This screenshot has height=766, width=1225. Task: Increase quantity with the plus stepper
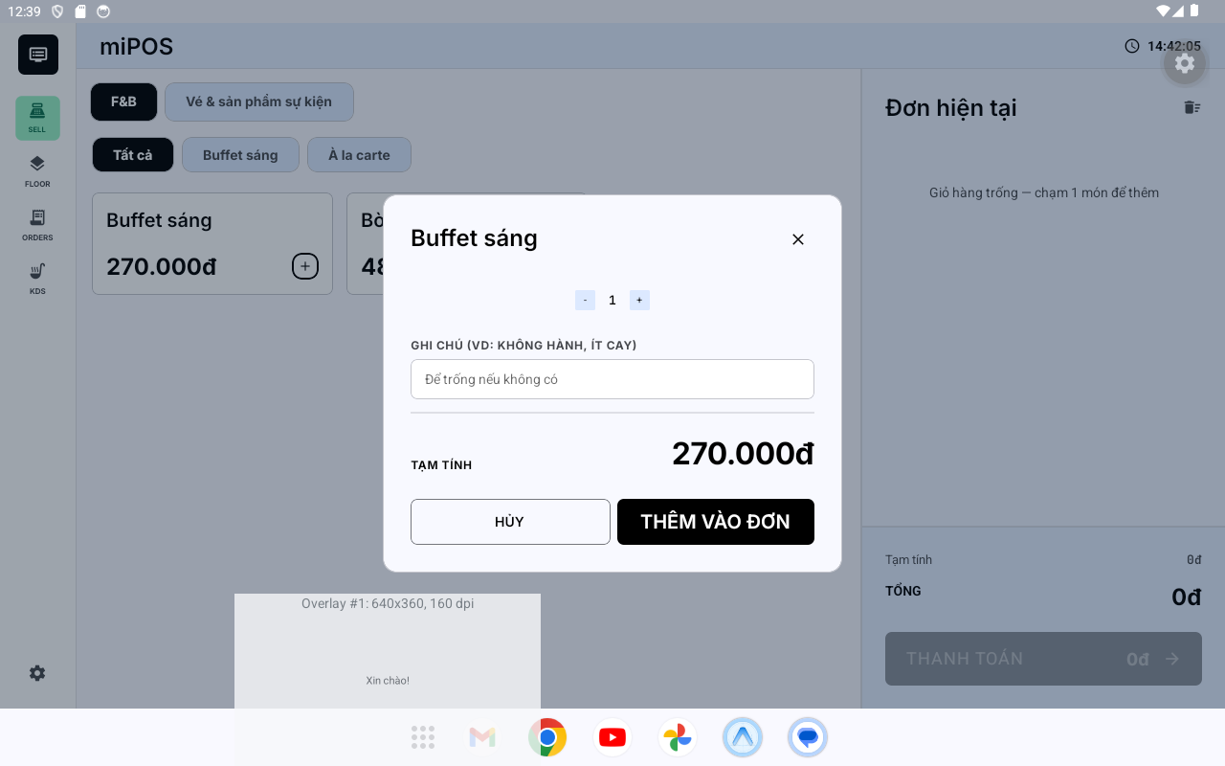tap(639, 300)
